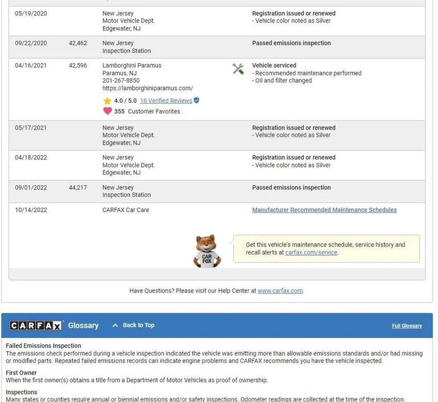Click the pink heart Customer Favorites icon
The image size is (438, 402).
107,111
